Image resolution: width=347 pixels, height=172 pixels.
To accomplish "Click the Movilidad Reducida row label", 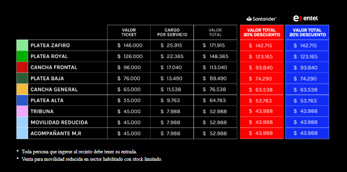I will tap(59, 122).
